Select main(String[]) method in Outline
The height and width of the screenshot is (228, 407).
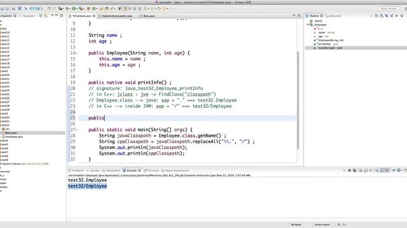click(x=330, y=48)
